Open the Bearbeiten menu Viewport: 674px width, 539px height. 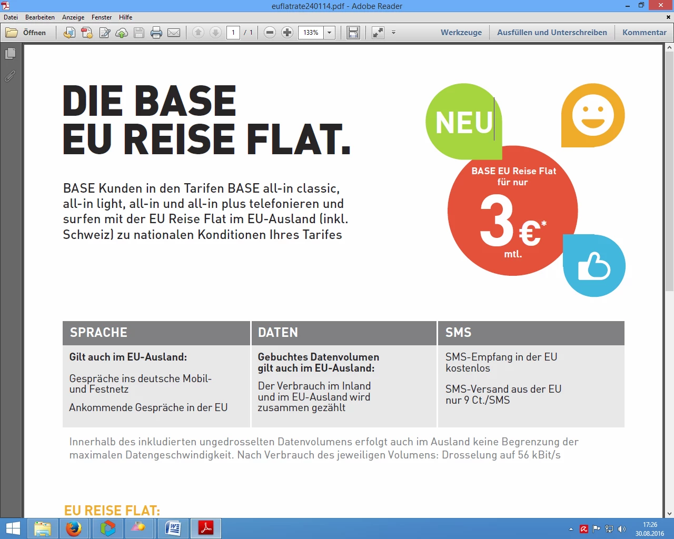coord(40,17)
